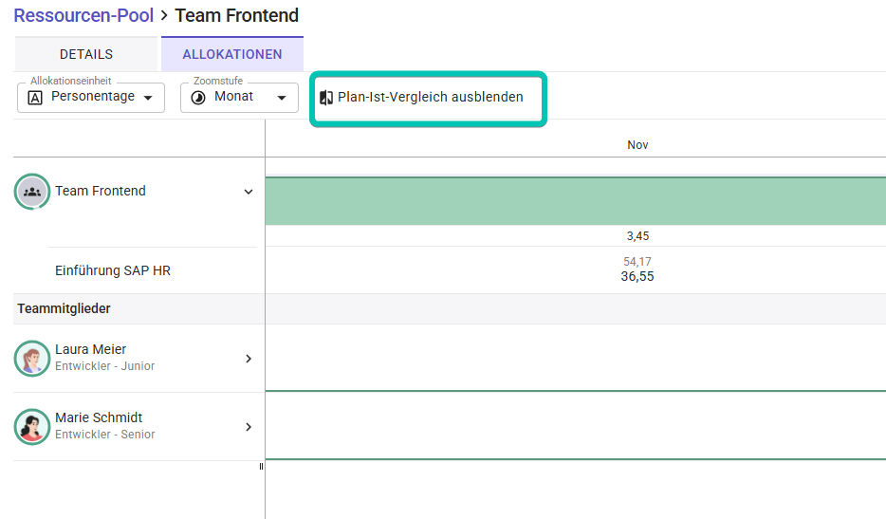
Task: Collapse the Team Frontend row
Action: click(249, 192)
